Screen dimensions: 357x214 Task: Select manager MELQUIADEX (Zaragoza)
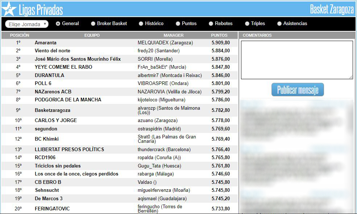(165, 43)
